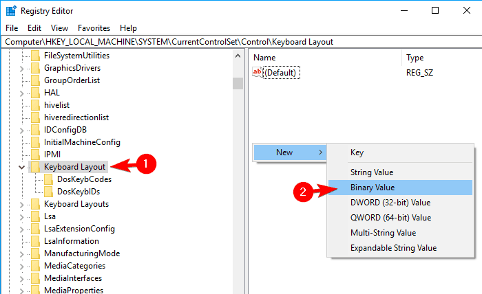
Task: Open the Favorites menu
Action: click(x=94, y=28)
